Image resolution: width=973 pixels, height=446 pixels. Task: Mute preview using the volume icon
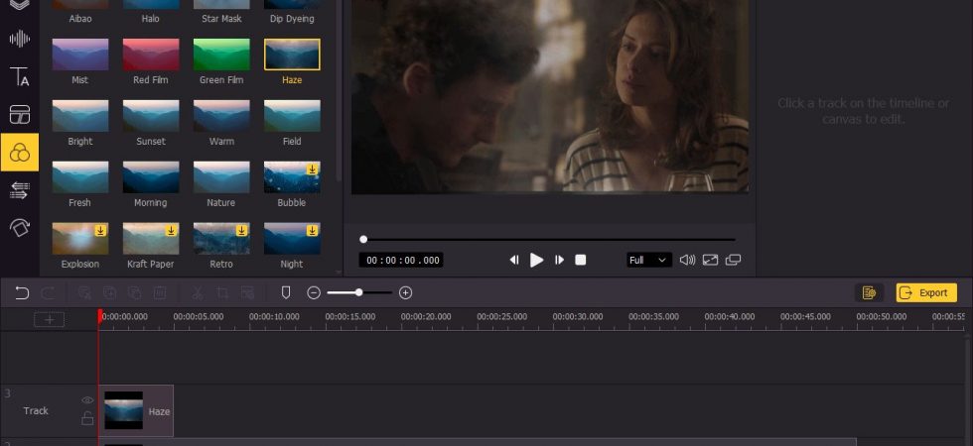pyautogui.click(x=687, y=260)
